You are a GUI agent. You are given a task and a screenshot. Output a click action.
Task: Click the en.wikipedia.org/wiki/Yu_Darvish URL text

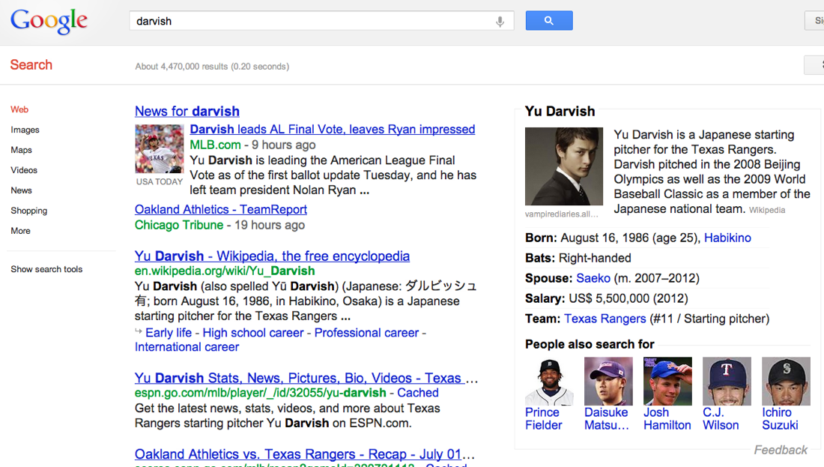coord(225,271)
